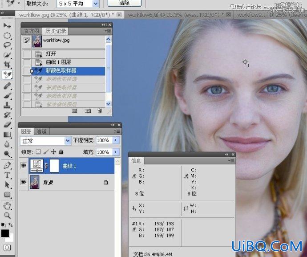
Task: Click the 背景 layer thumbnail
Action: [34, 182]
